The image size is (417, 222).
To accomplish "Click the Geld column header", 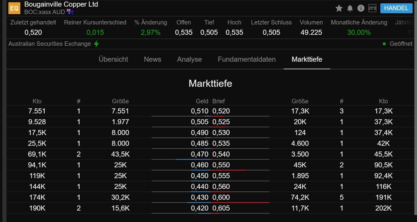I will (202, 101).
